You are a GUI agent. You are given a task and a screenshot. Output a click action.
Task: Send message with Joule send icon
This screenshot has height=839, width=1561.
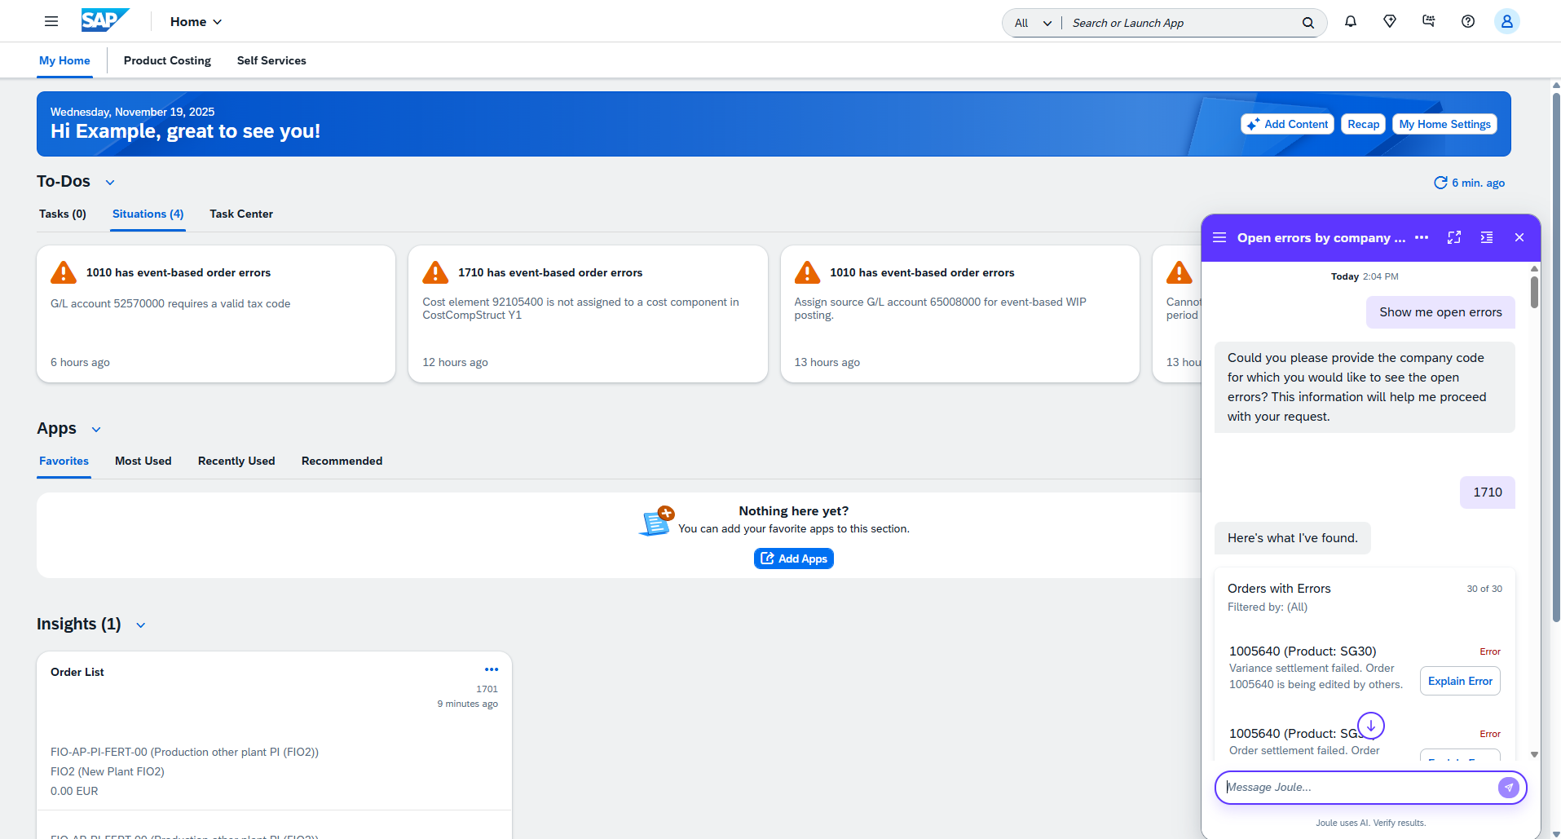tap(1508, 788)
